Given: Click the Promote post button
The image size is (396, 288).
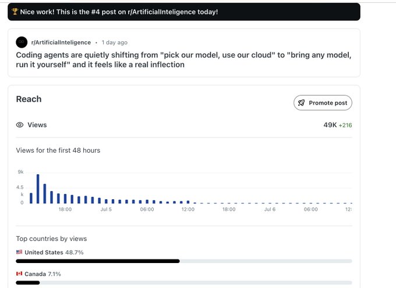Looking at the screenshot, I should [x=323, y=103].
